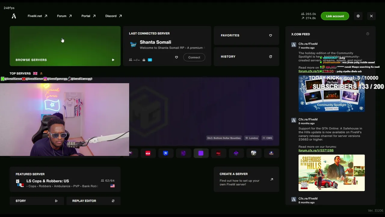This screenshot has width=385, height=217.
Task: Close the FiveM launcher with the X
Action: pyautogui.click(x=371, y=16)
